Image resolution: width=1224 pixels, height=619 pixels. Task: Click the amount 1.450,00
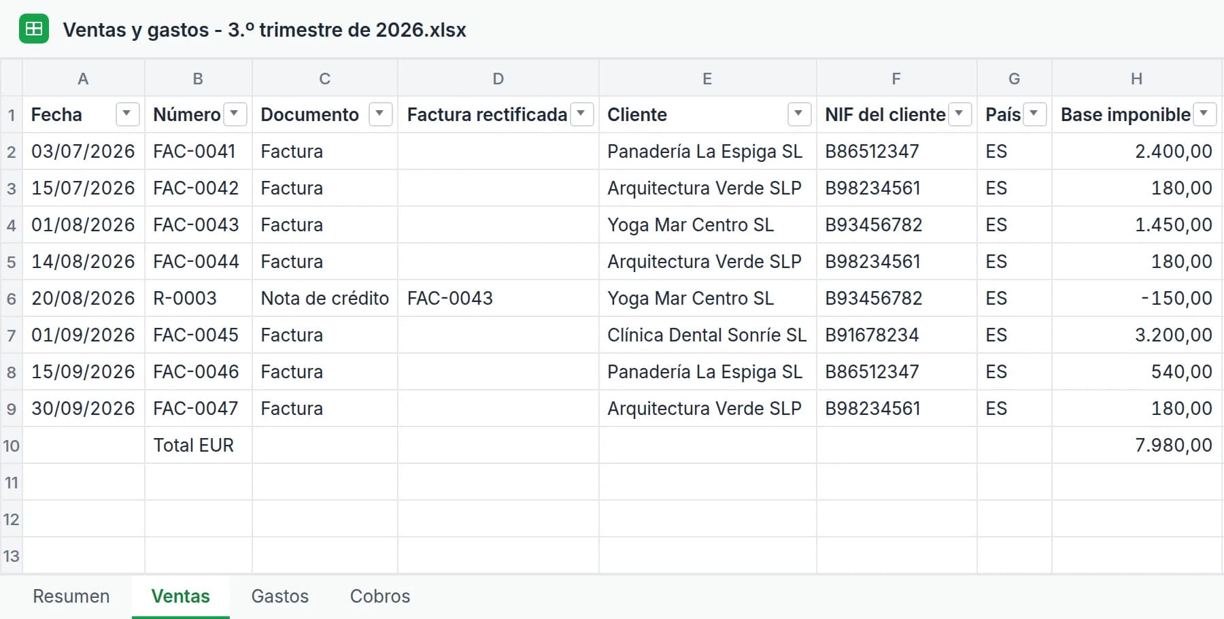(1136, 224)
